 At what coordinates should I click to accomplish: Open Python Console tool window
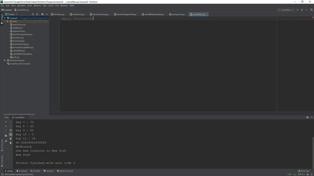click(x=65, y=171)
